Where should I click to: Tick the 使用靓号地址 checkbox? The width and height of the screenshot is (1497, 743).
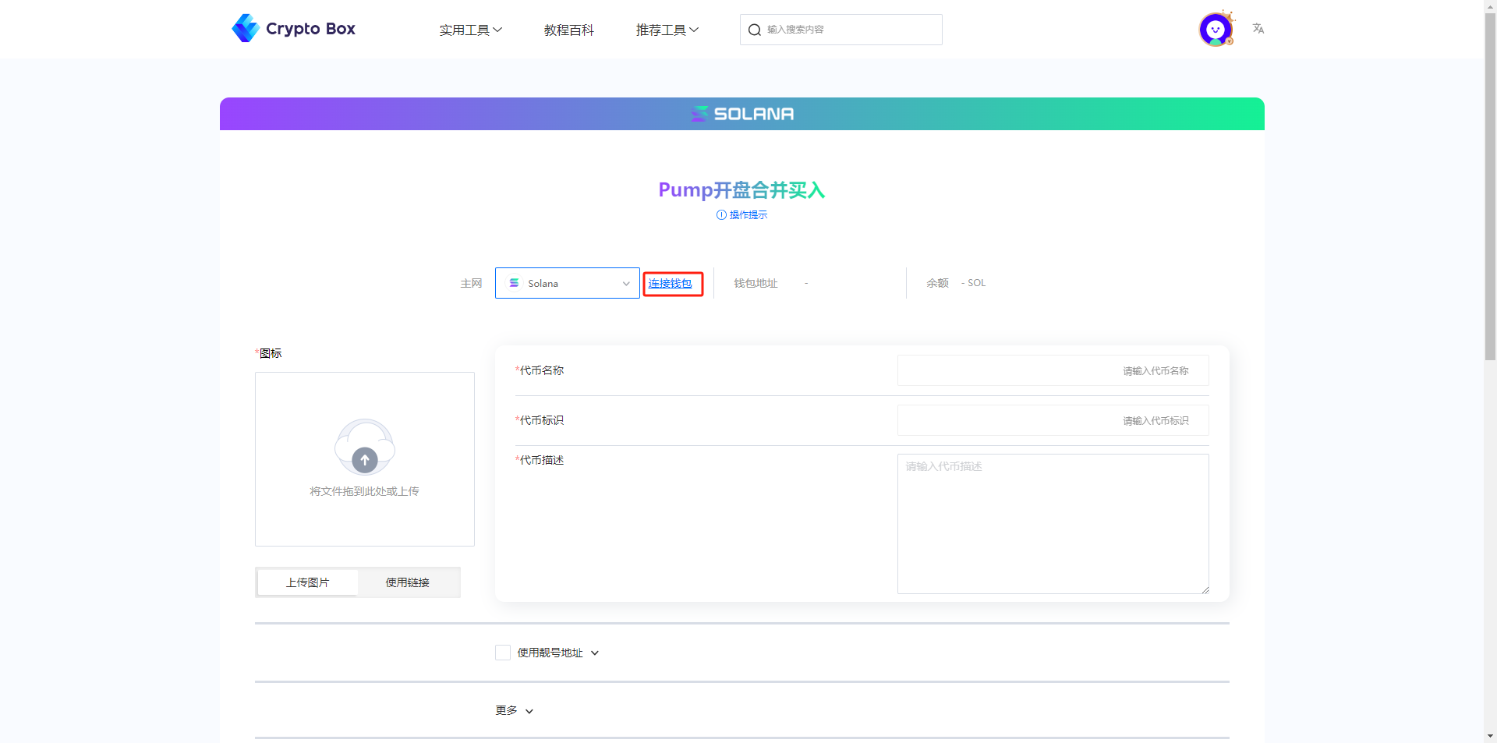pyautogui.click(x=503, y=653)
